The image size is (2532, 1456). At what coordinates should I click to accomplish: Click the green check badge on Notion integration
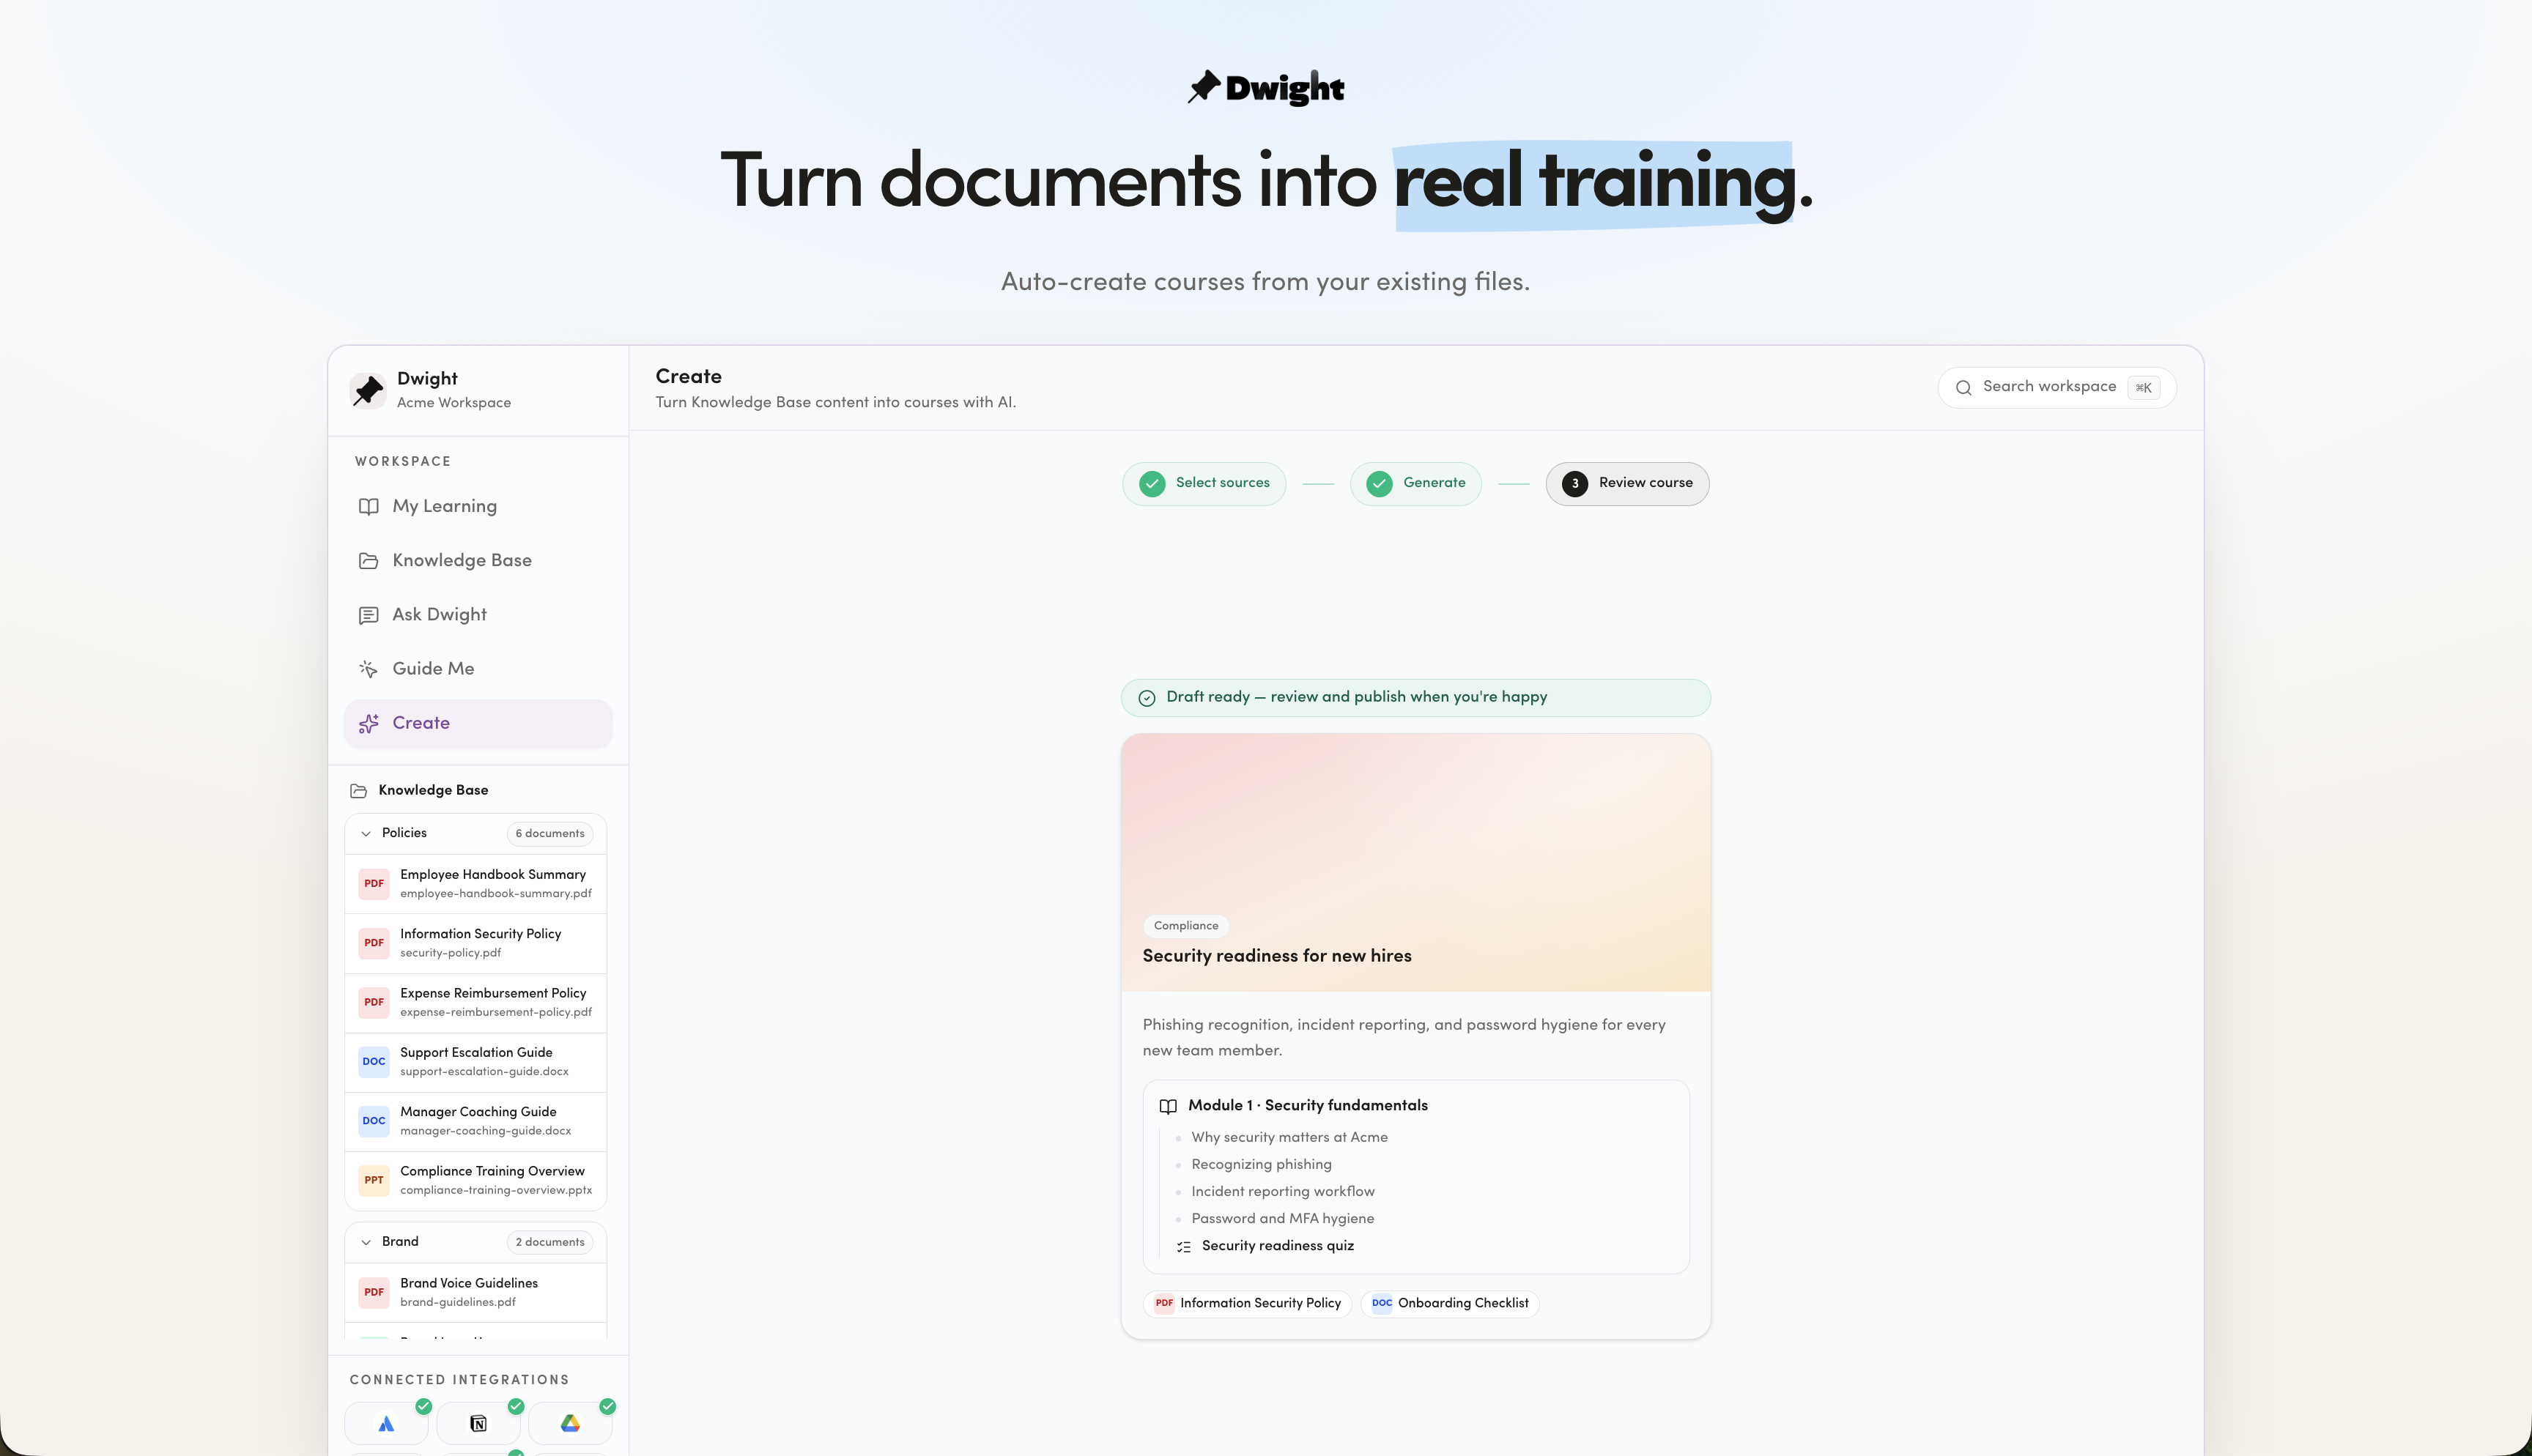[516, 1407]
